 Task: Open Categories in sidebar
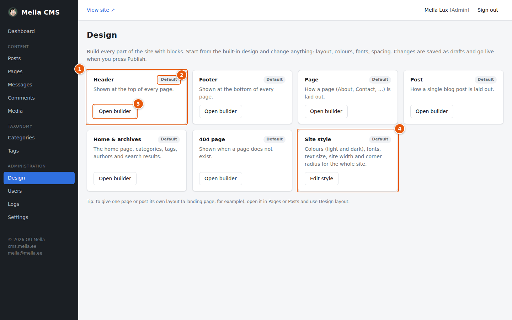pos(39,138)
